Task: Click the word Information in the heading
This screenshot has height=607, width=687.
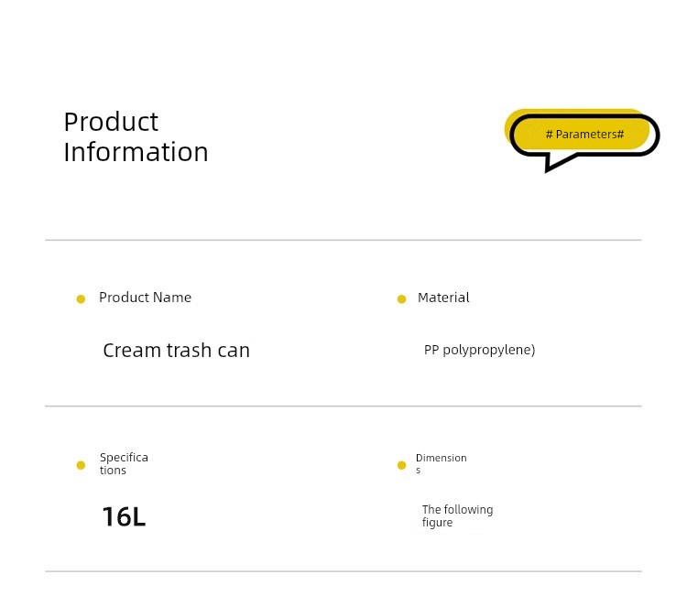Action: [x=136, y=152]
